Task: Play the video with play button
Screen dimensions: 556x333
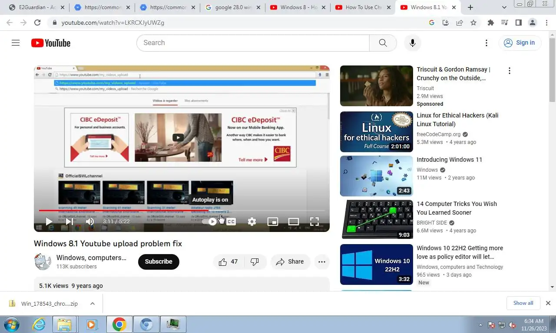Action: point(49,222)
